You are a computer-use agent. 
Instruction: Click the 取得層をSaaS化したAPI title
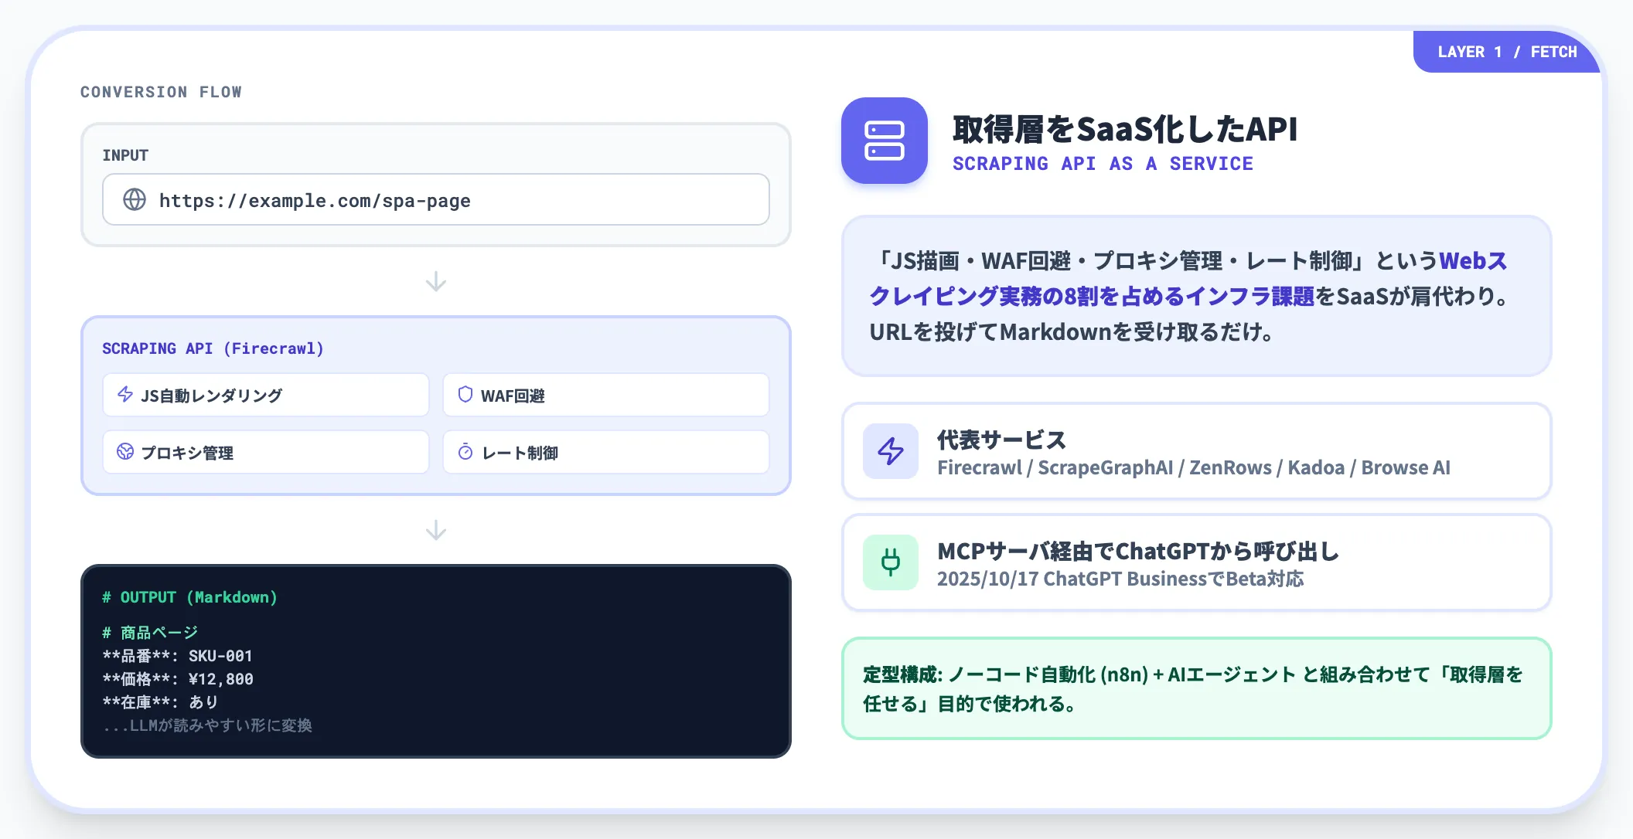(x=1125, y=129)
